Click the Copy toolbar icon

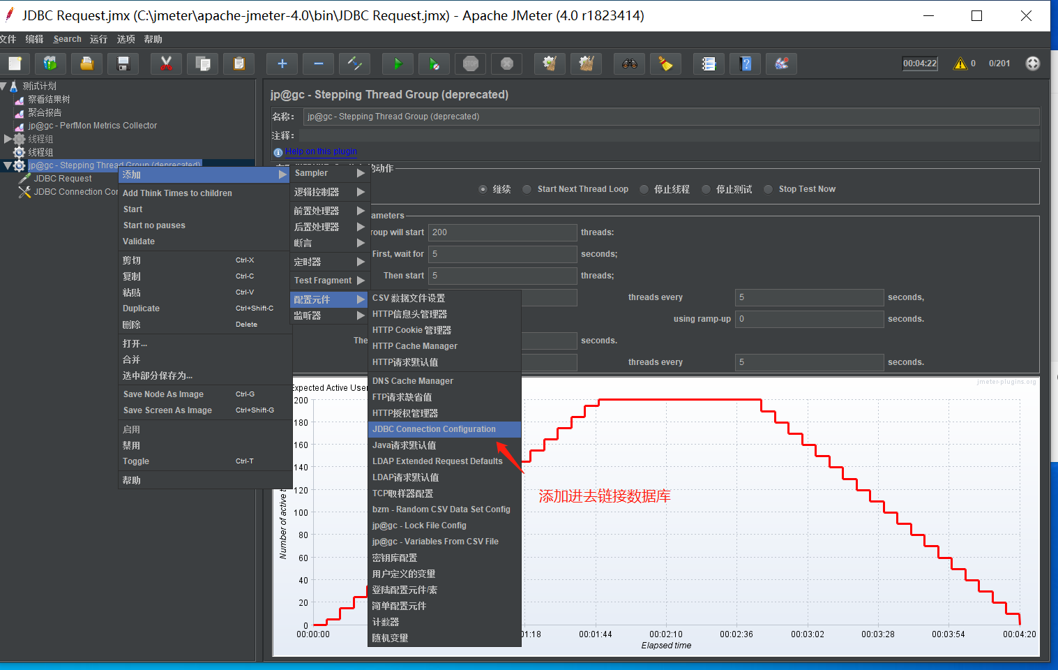click(x=202, y=64)
